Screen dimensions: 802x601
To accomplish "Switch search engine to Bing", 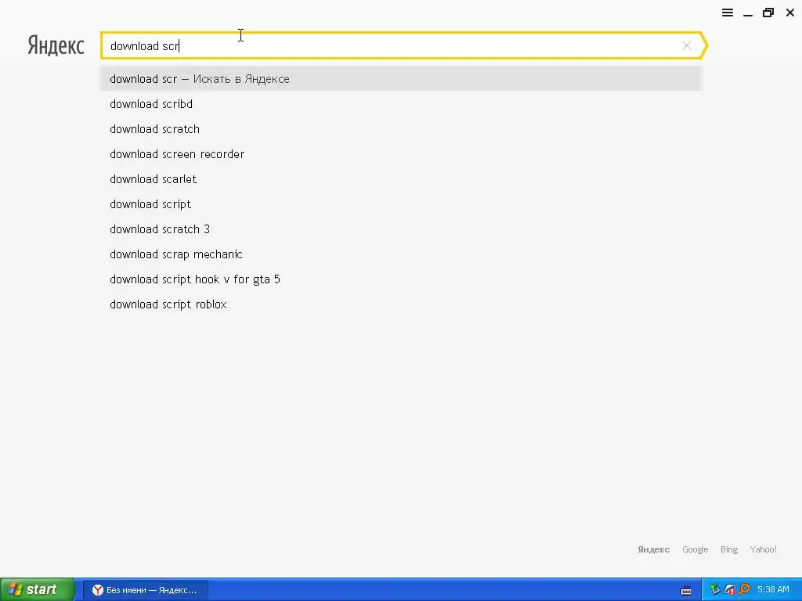I will pos(729,549).
